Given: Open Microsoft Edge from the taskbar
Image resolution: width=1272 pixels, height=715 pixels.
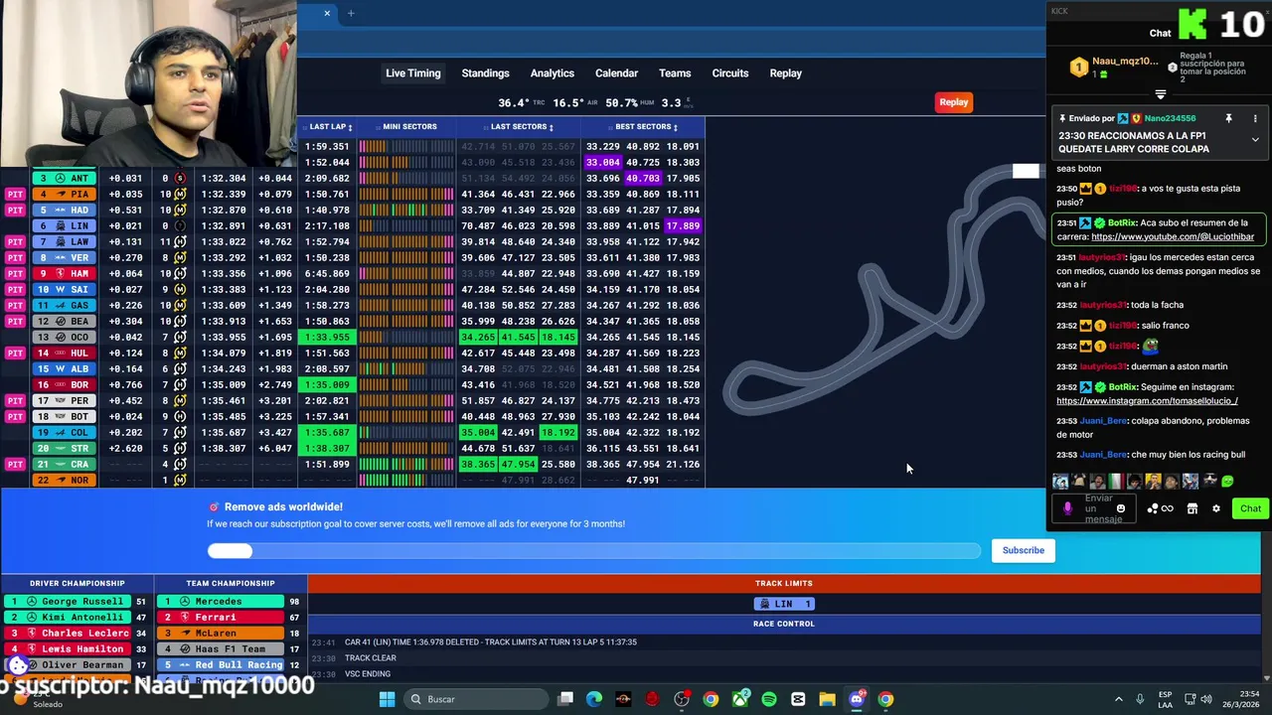Looking at the screenshot, I should pos(594,699).
